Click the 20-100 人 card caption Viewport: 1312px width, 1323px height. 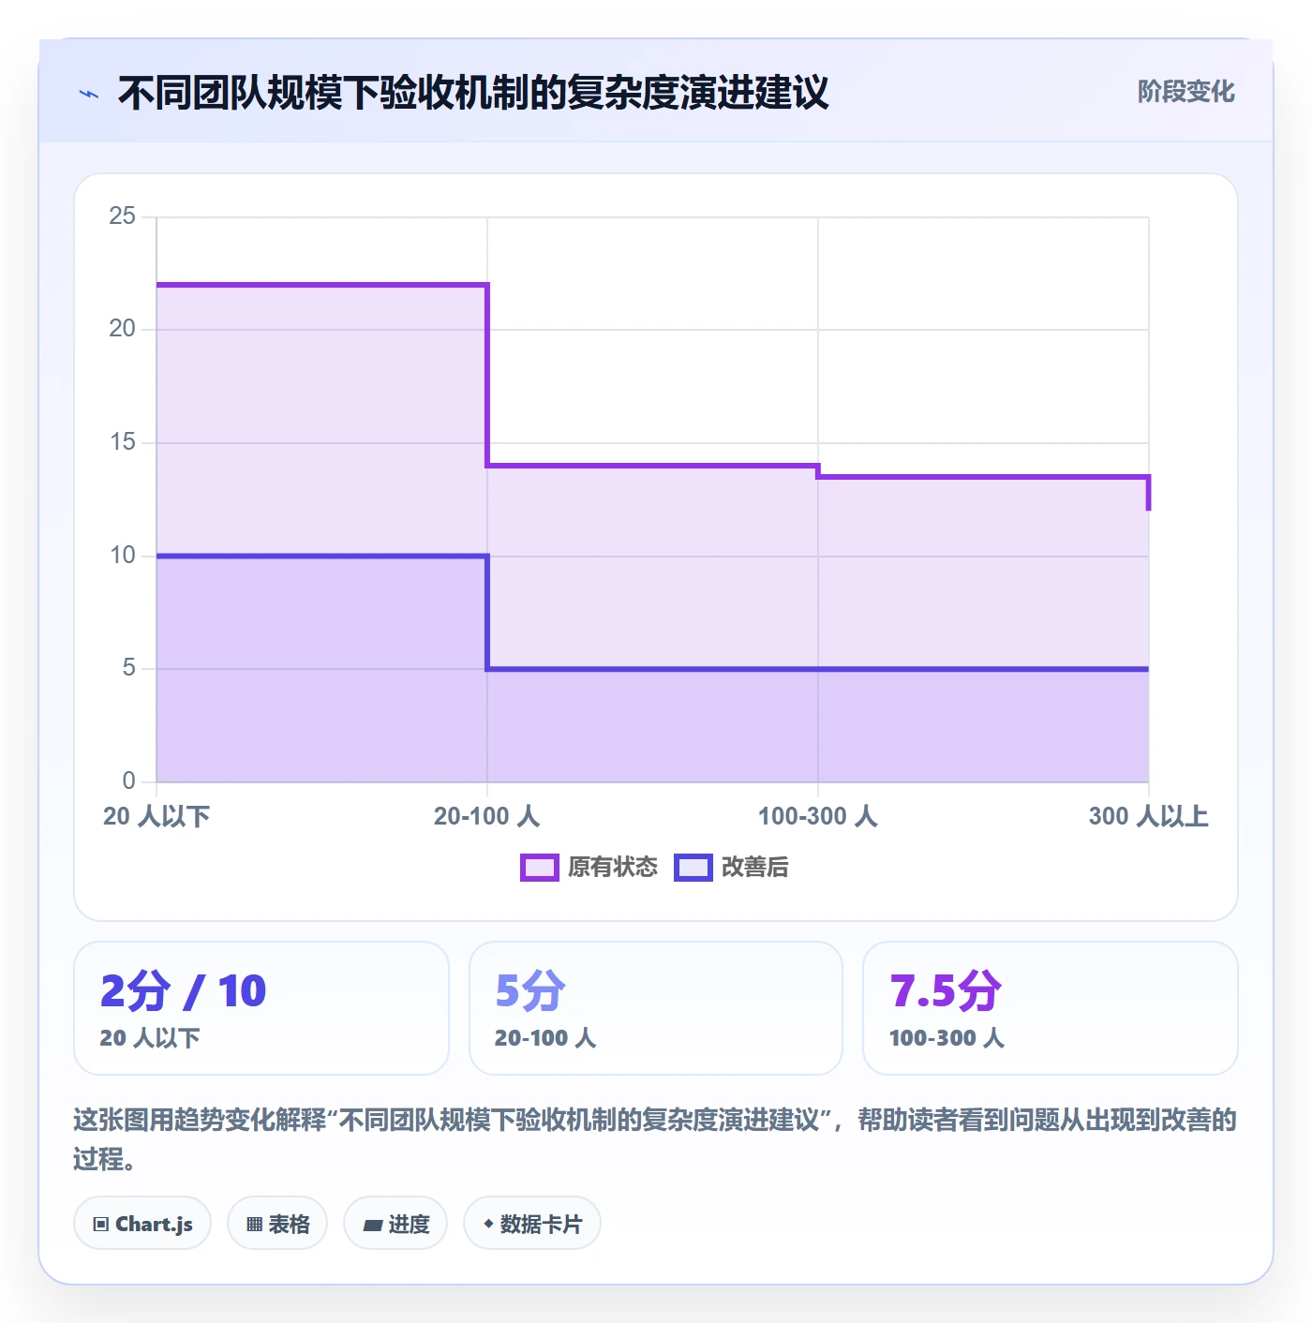point(545,1038)
